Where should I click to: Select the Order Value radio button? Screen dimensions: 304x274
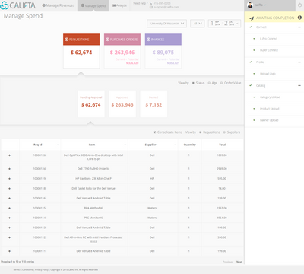[x=221, y=83]
